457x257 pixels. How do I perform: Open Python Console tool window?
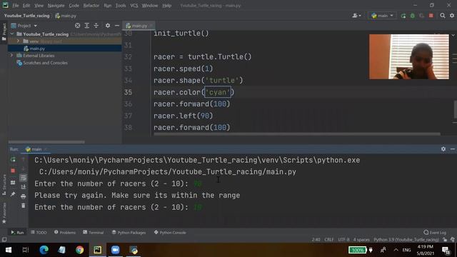[170, 233]
